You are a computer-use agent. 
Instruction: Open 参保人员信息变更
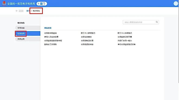(x=51, y=37)
